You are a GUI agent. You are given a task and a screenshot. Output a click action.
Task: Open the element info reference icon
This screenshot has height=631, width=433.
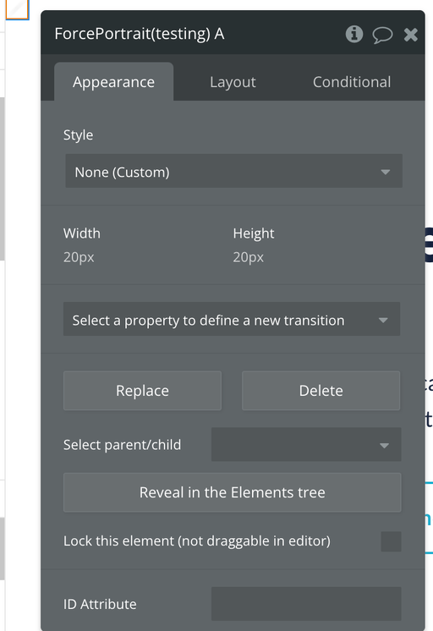[354, 34]
